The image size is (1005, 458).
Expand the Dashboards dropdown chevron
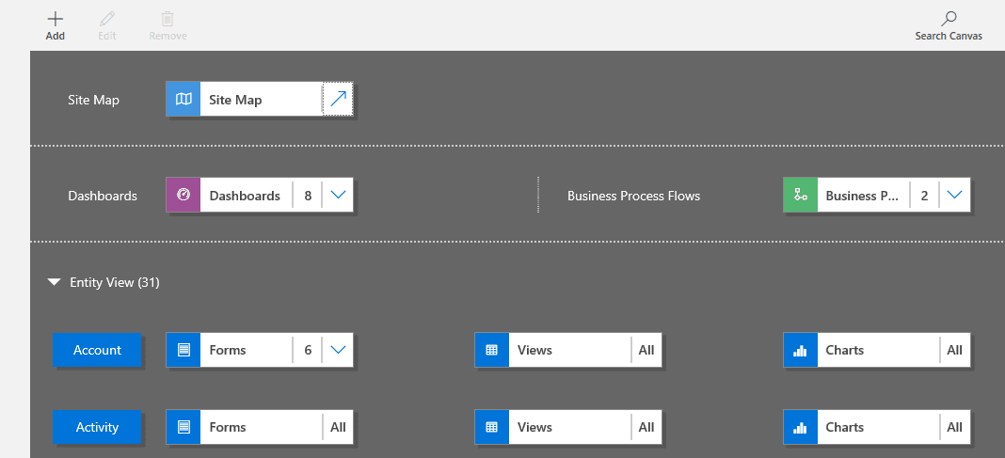pyautogui.click(x=339, y=196)
